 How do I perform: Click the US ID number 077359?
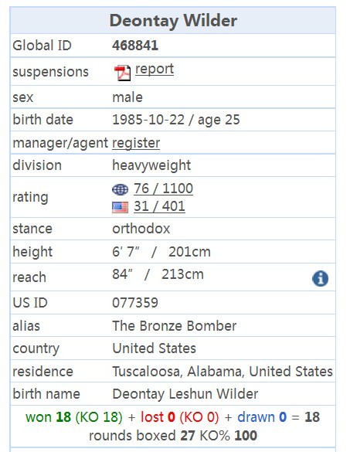135,303
